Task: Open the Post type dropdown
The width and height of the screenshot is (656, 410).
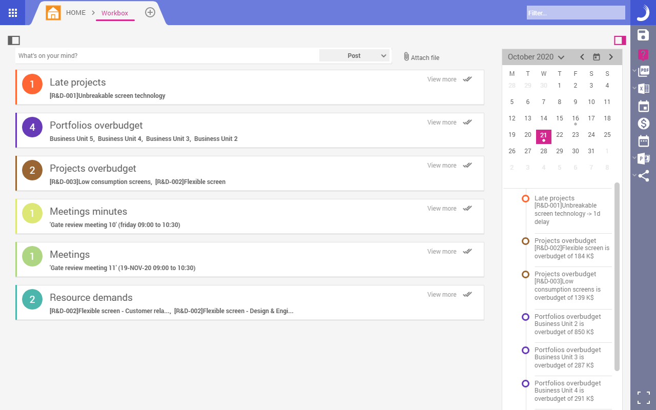Action: click(354, 55)
